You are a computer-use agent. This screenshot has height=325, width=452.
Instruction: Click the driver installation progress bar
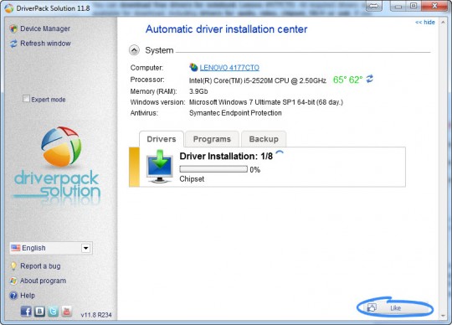click(213, 169)
